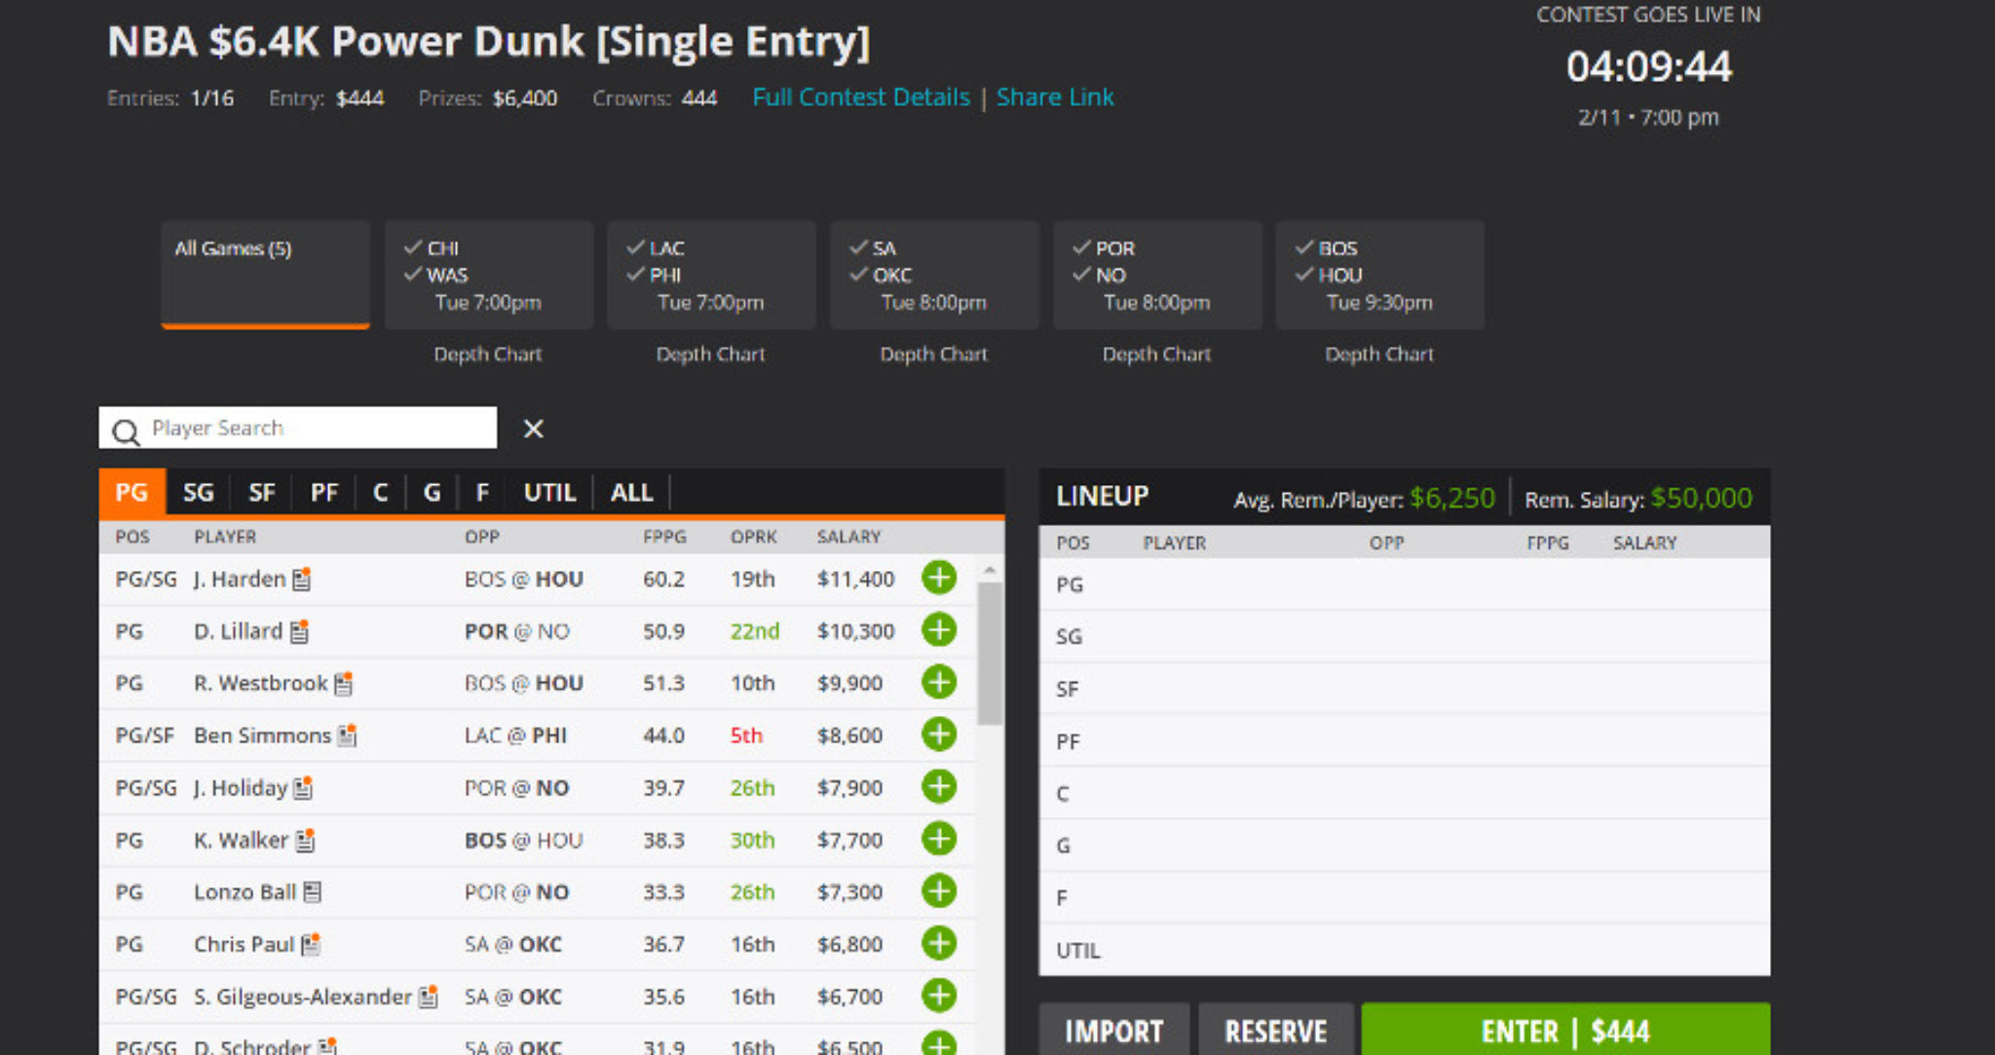This screenshot has width=1995, height=1055.
Task: Clear the search with the X icon
Action: pos(533,429)
